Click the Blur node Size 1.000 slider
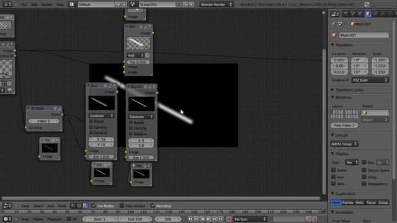The width and height of the screenshot is (397, 223). tap(101, 157)
